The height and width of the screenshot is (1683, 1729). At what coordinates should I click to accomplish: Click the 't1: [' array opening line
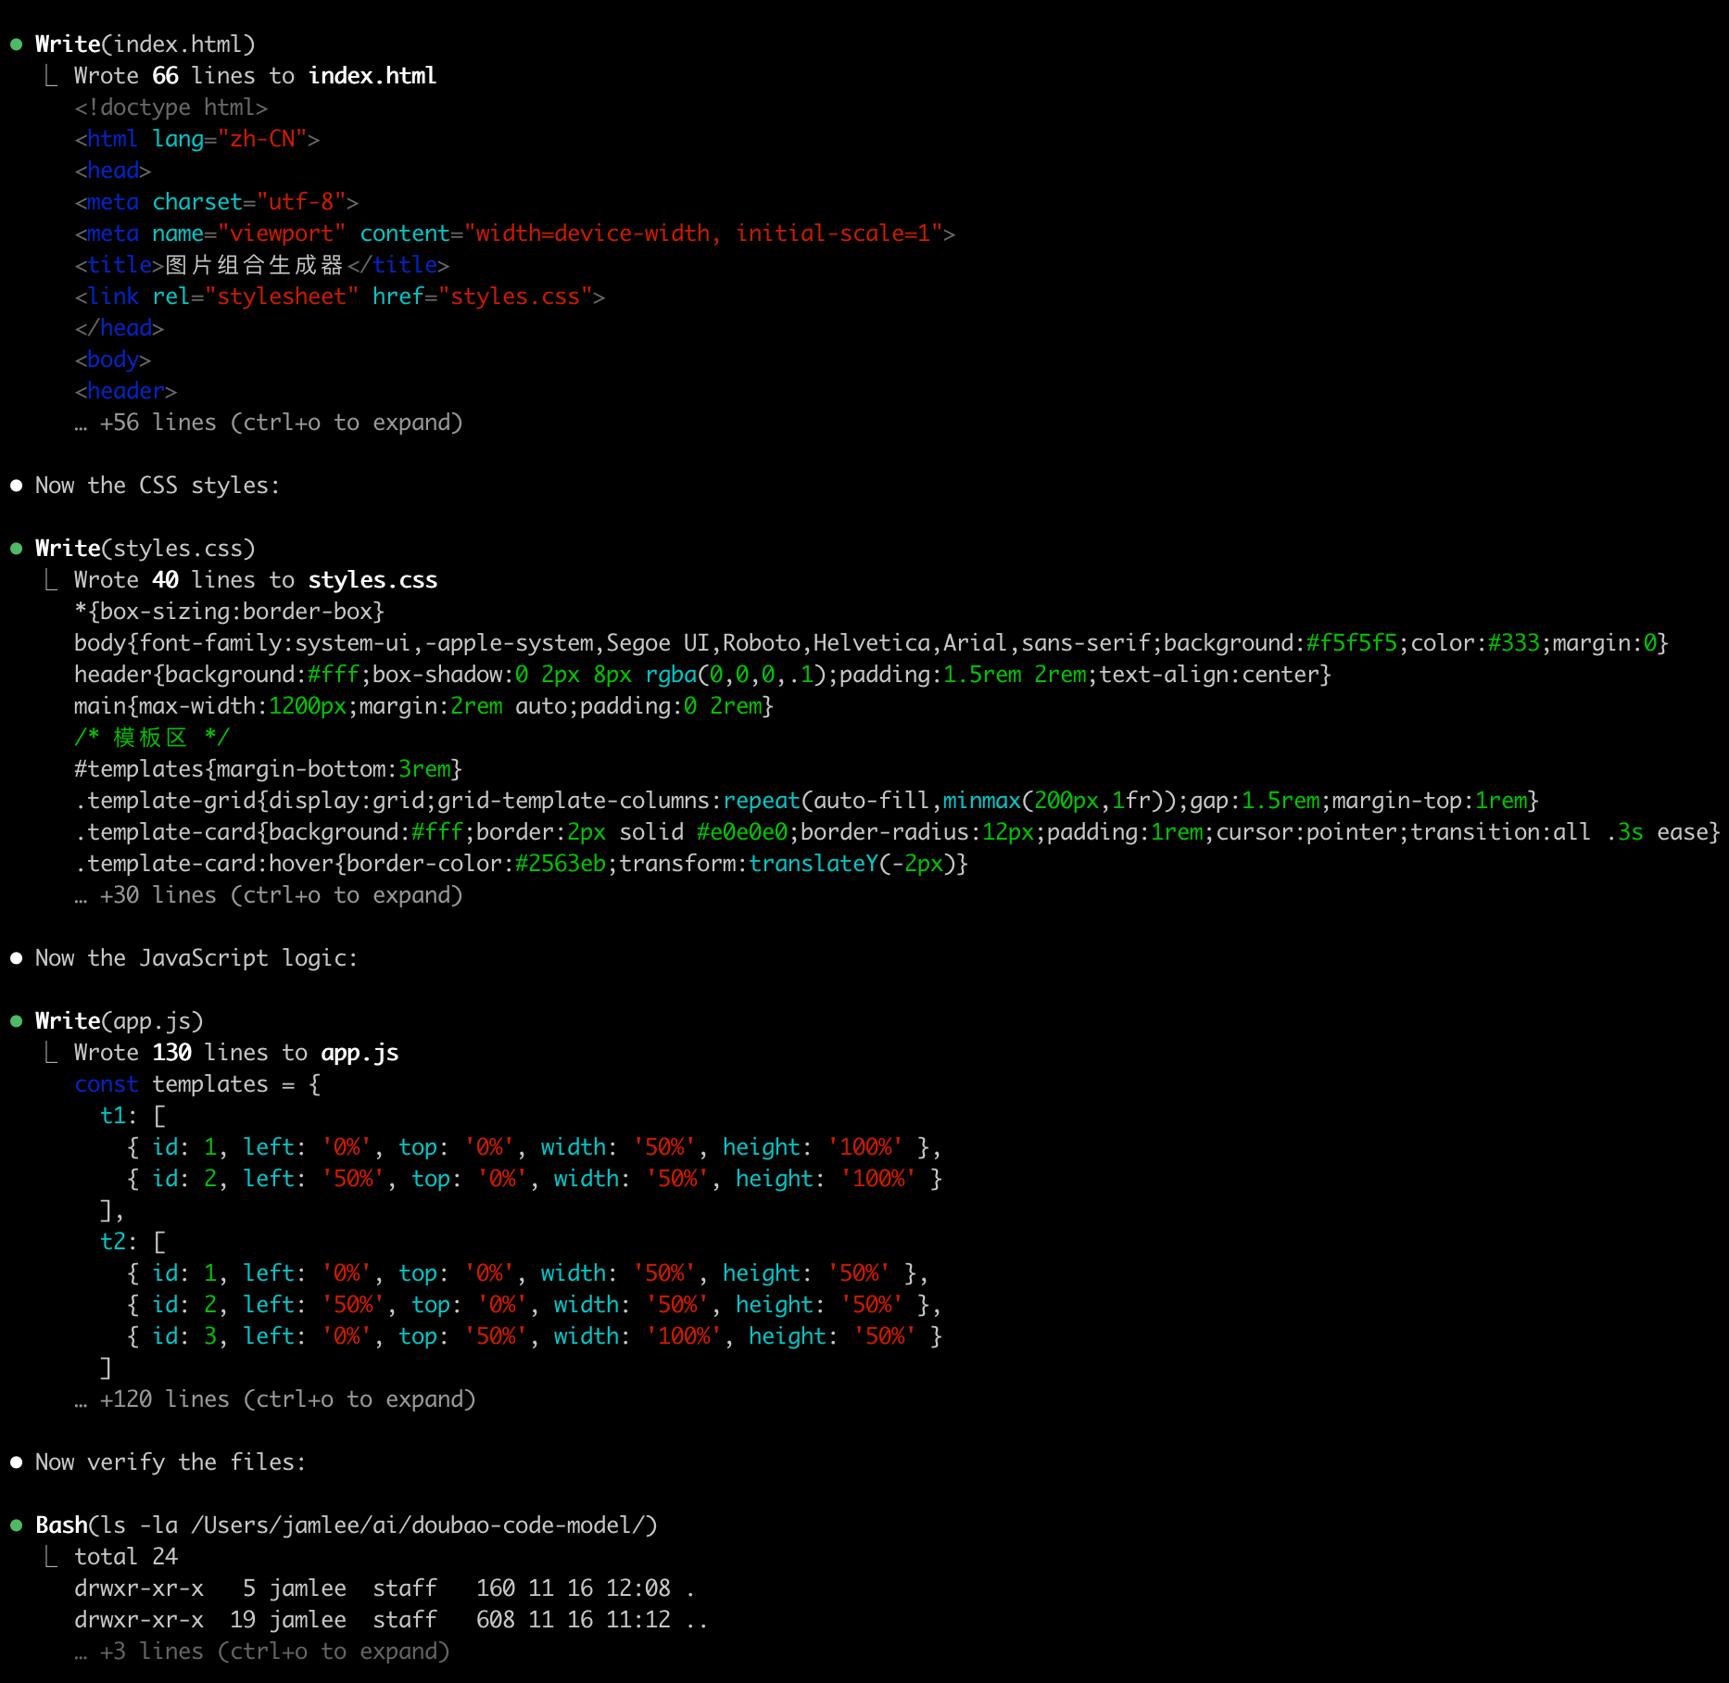coord(133,1116)
